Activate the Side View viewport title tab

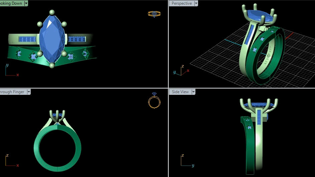(x=180, y=92)
